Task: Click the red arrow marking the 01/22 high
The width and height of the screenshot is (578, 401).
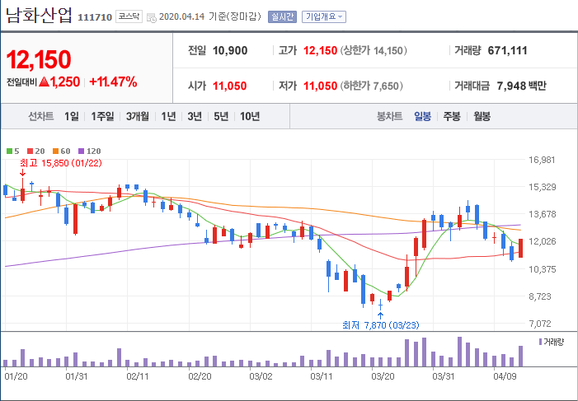Action: point(22,172)
